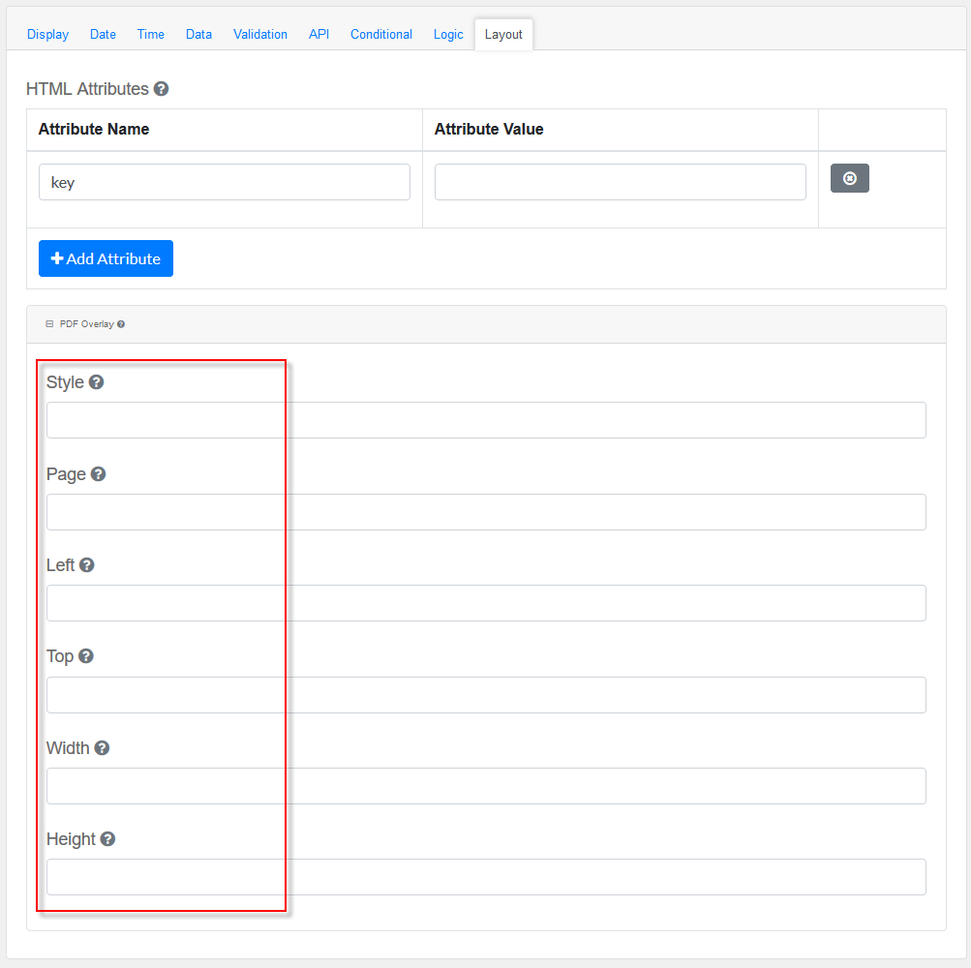971x968 pixels.
Task: Click the Page input field
Action: [486, 512]
